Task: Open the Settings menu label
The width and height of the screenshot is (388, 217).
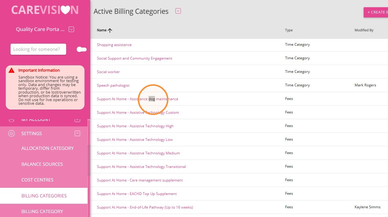Action: pyautogui.click(x=32, y=133)
